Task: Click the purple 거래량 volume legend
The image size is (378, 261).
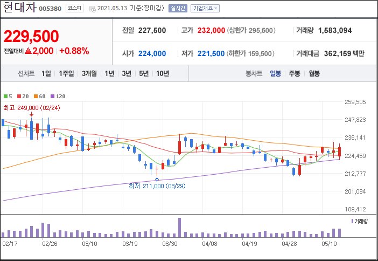Action: click(360, 221)
